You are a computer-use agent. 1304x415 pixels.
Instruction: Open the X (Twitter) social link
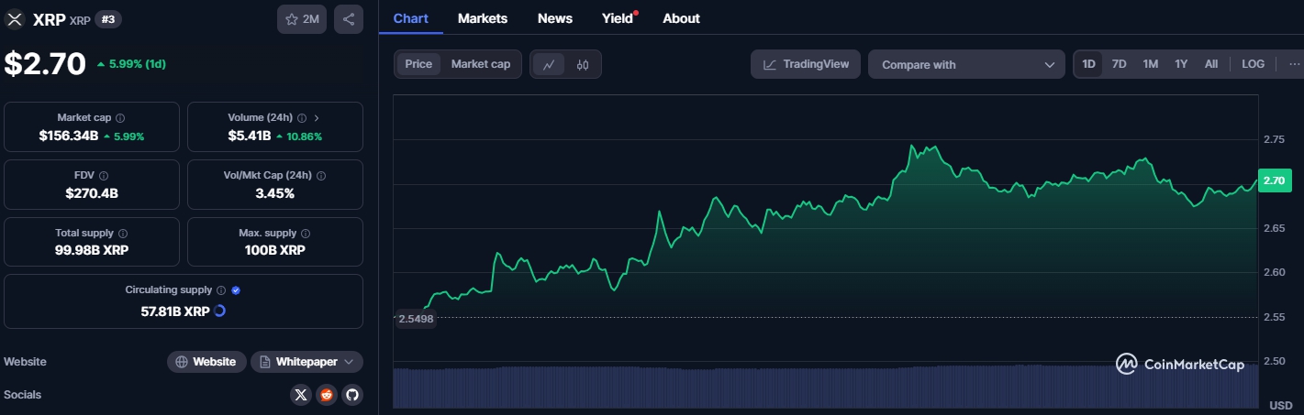tap(301, 395)
